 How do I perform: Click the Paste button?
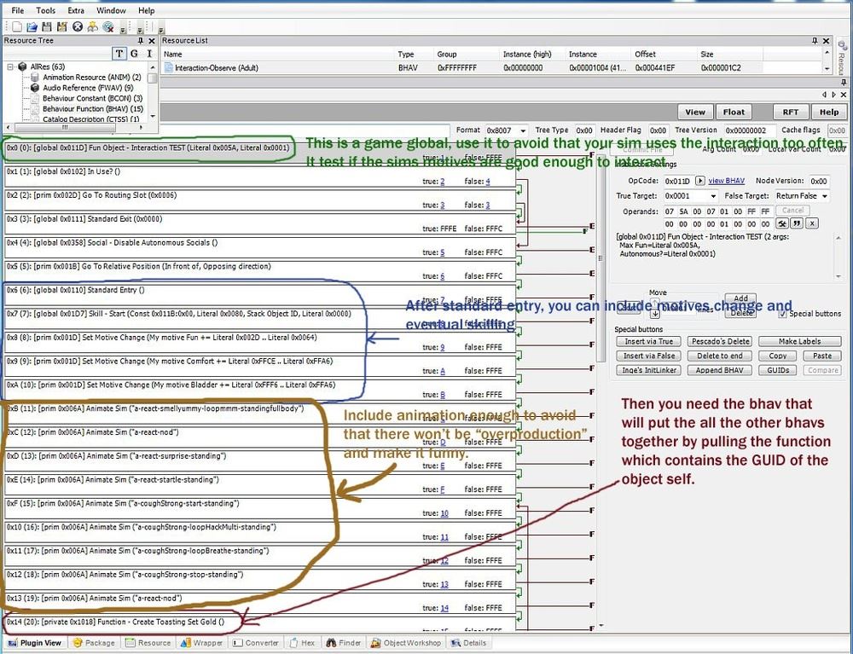[822, 356]
